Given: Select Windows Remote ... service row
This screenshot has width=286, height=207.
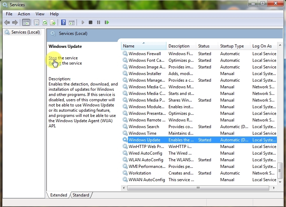Looking at the screenshot, I should click(199, 120).
